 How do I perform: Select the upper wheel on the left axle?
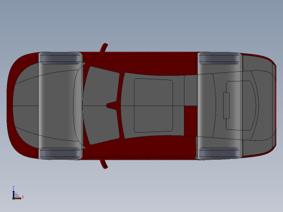60,58
